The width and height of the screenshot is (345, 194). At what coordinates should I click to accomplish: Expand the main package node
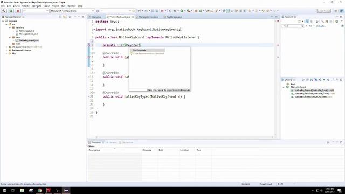10,44
